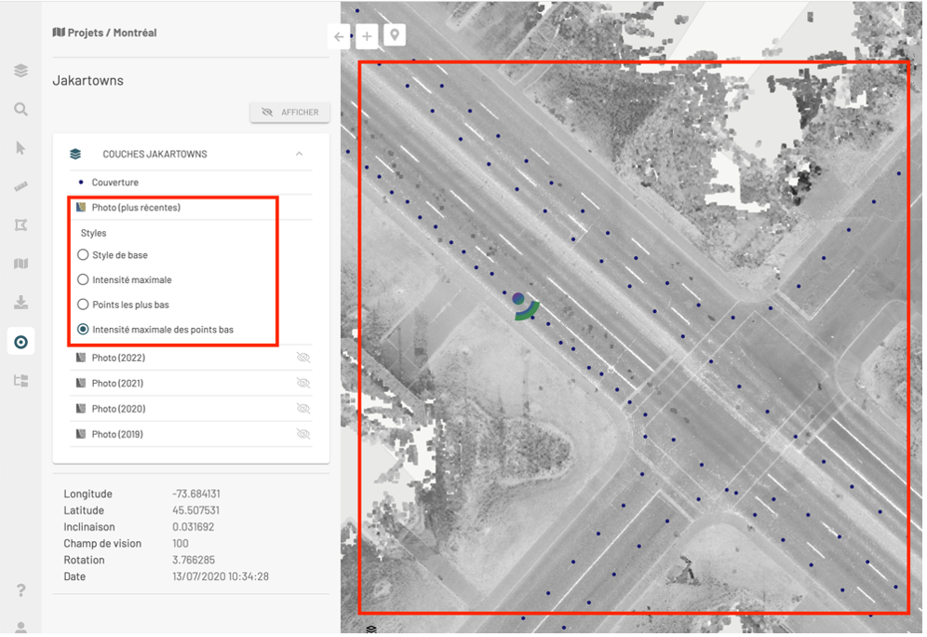The image size is (927, 637).
Task: Select the measure tool icon
Action: coord(20,186)
